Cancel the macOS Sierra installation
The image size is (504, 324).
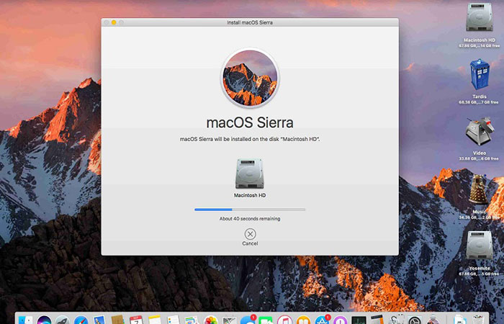click(x=250, y=243)
